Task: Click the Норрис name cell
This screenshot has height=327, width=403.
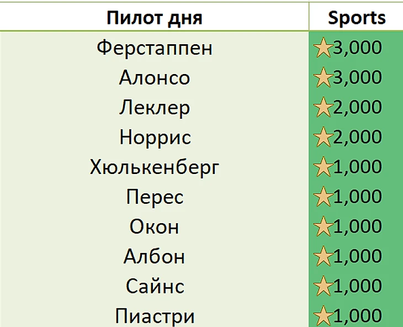Action: tap(155, 138)
